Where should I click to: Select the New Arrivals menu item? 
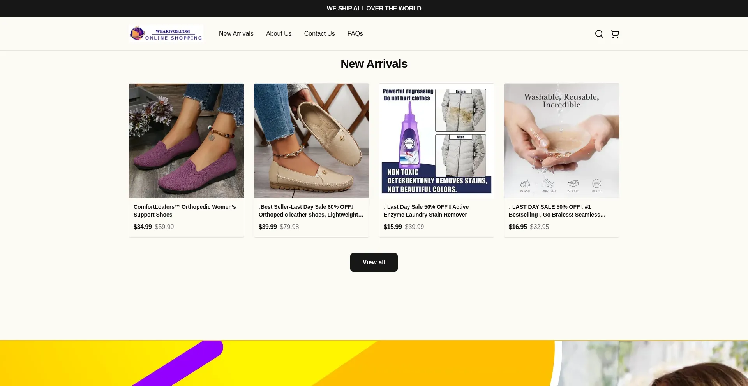[236, 34]
